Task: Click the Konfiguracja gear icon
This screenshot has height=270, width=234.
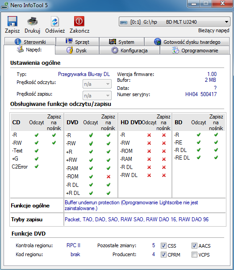Action: coord(115,50)
